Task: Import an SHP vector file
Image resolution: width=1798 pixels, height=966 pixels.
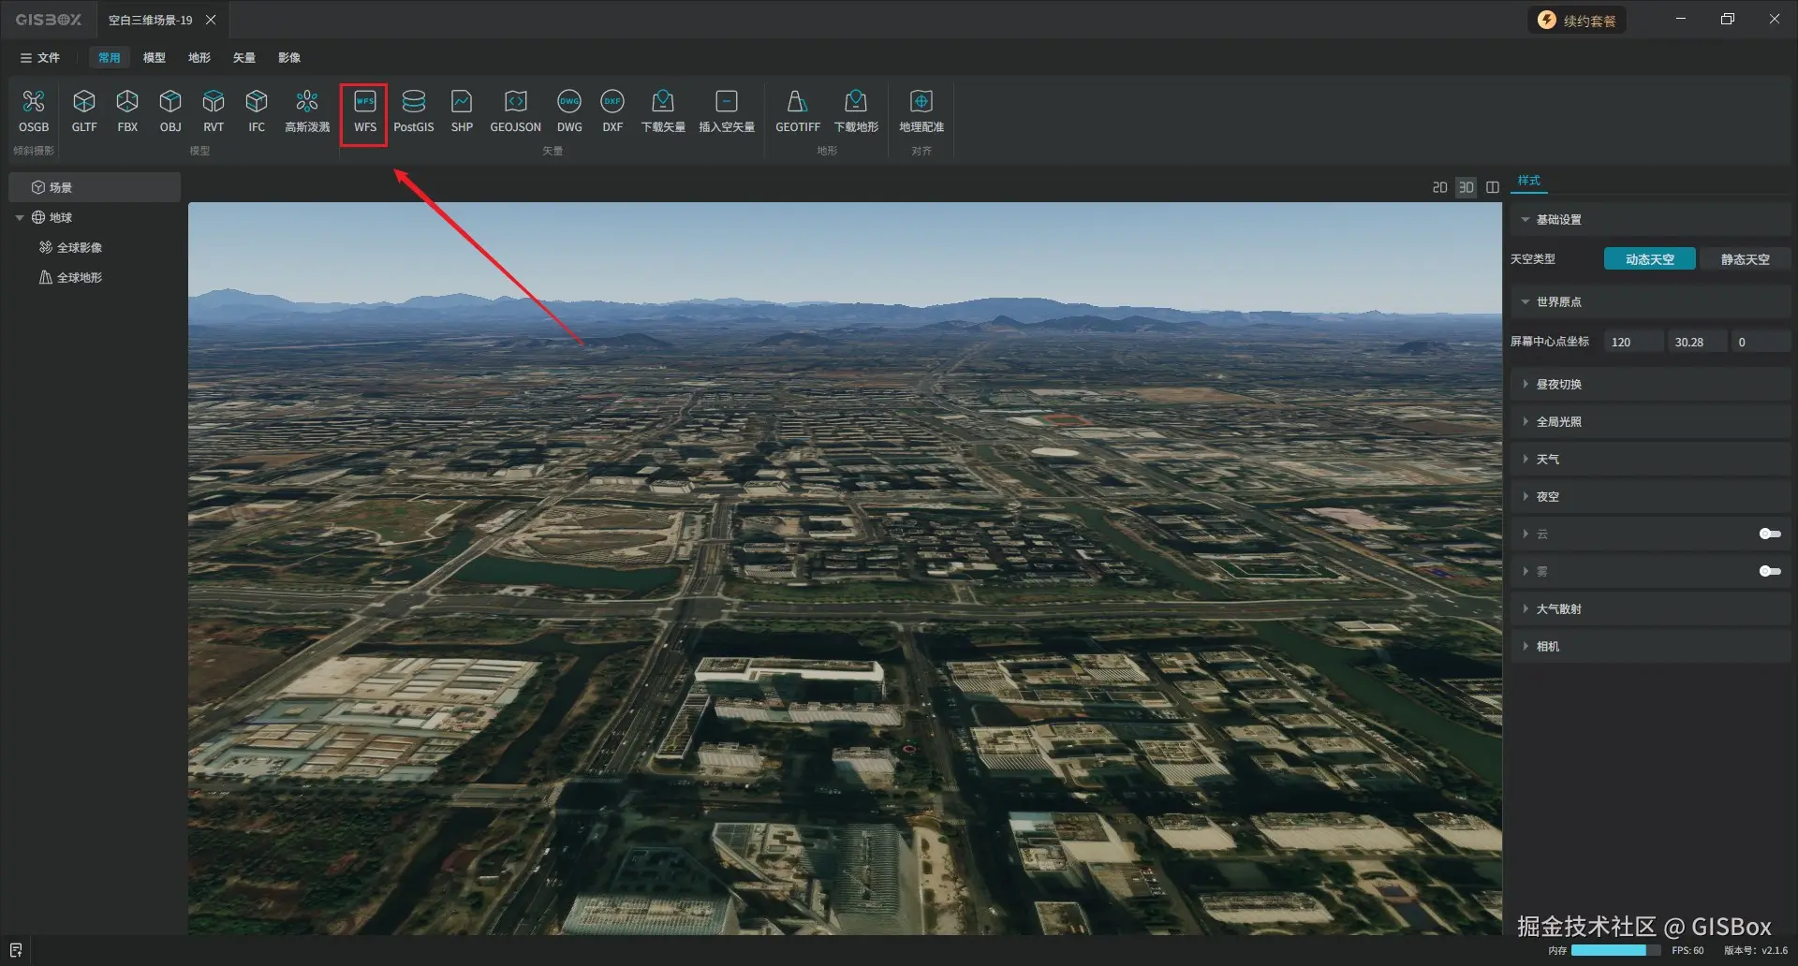Action: (462, 111)
